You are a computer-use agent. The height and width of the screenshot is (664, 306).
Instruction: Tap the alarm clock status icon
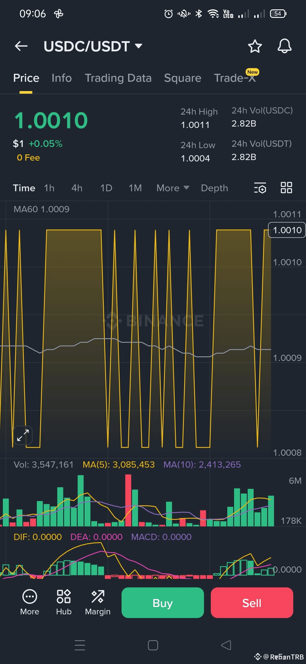169,14
